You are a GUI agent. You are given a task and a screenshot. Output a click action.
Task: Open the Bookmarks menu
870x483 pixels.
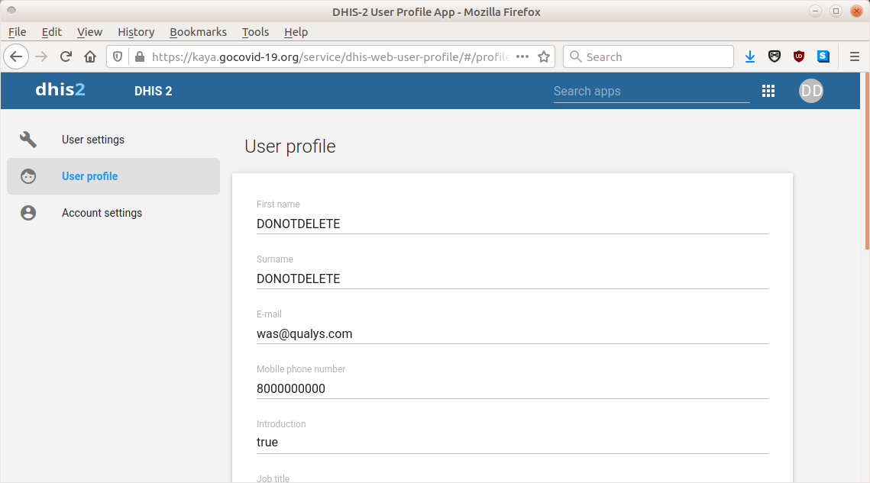click(x=198, y=32)
